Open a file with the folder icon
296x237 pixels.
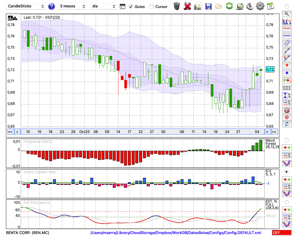(x=219, y=7)
